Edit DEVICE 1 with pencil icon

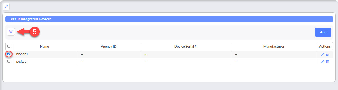323,54
